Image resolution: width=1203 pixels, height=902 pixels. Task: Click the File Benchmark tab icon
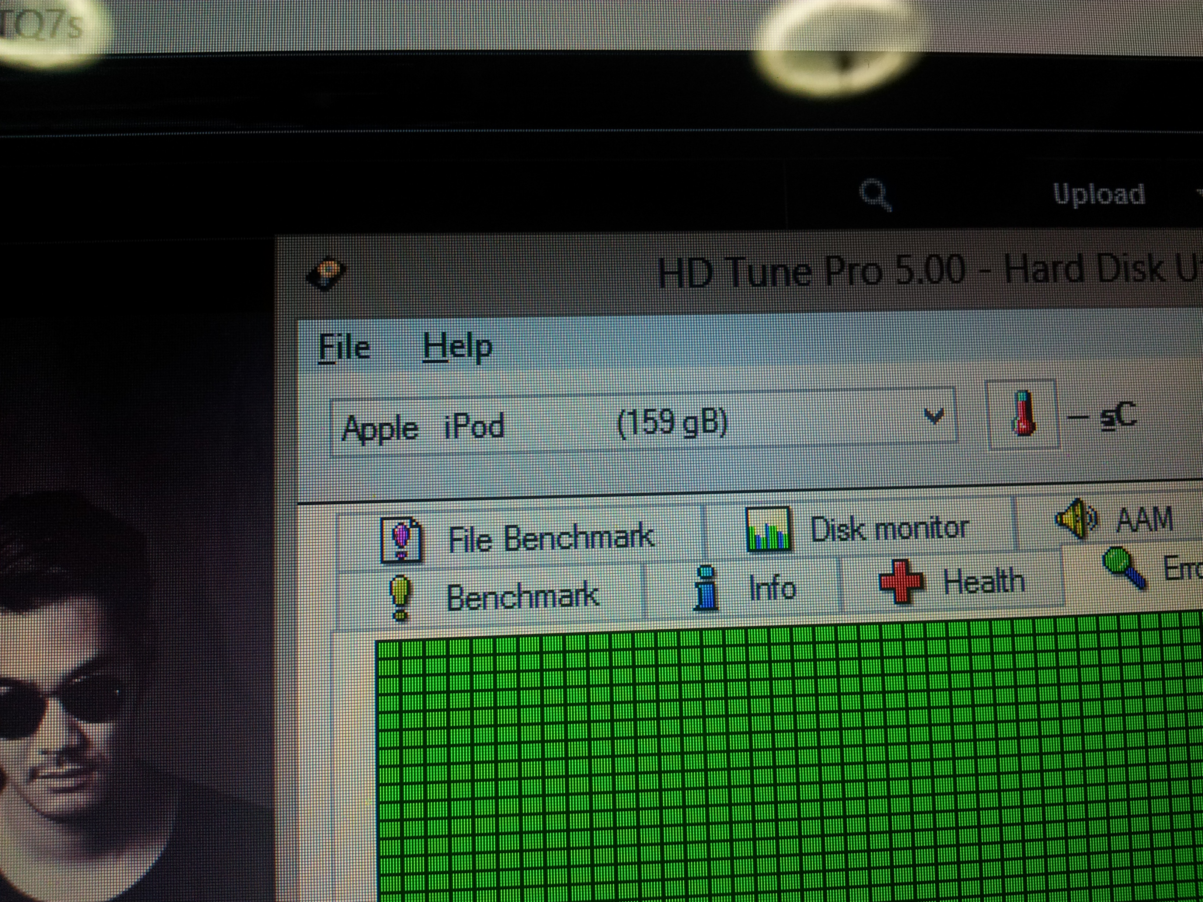tap(401, 539)
